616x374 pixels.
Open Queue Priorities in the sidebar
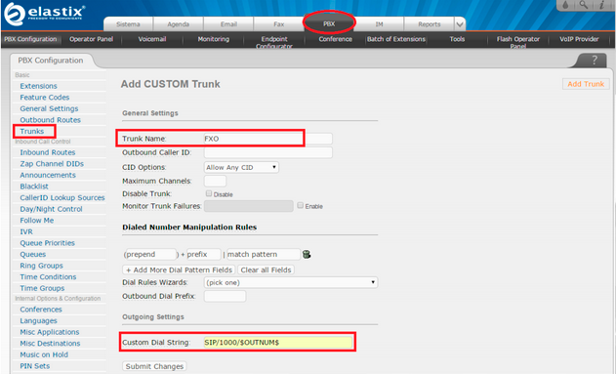coord(47,243)
